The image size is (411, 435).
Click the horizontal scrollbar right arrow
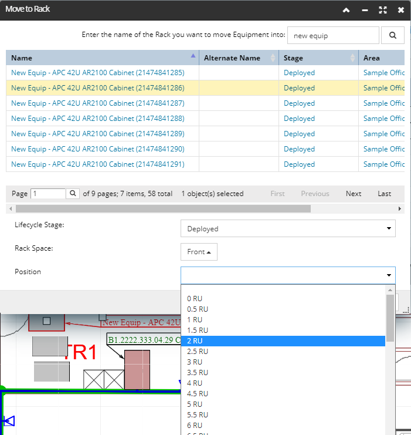point(400,208)
